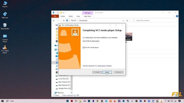Open VLC media player desktop shortcut
The height and width of the screenshot is (103, 184).
coord(5,49)
